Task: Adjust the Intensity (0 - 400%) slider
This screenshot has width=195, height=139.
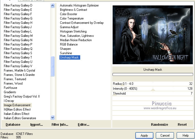Action: (153, 89)
